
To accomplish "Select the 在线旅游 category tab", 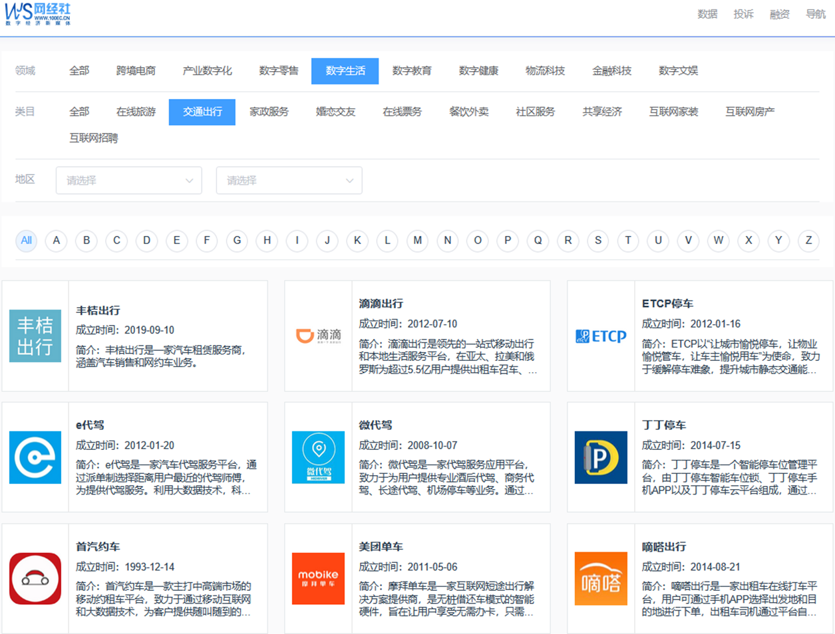I will 134,112.
